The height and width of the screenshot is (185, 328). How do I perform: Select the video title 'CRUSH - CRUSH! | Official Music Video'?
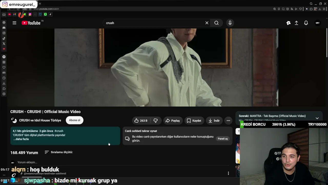(45, 112)
